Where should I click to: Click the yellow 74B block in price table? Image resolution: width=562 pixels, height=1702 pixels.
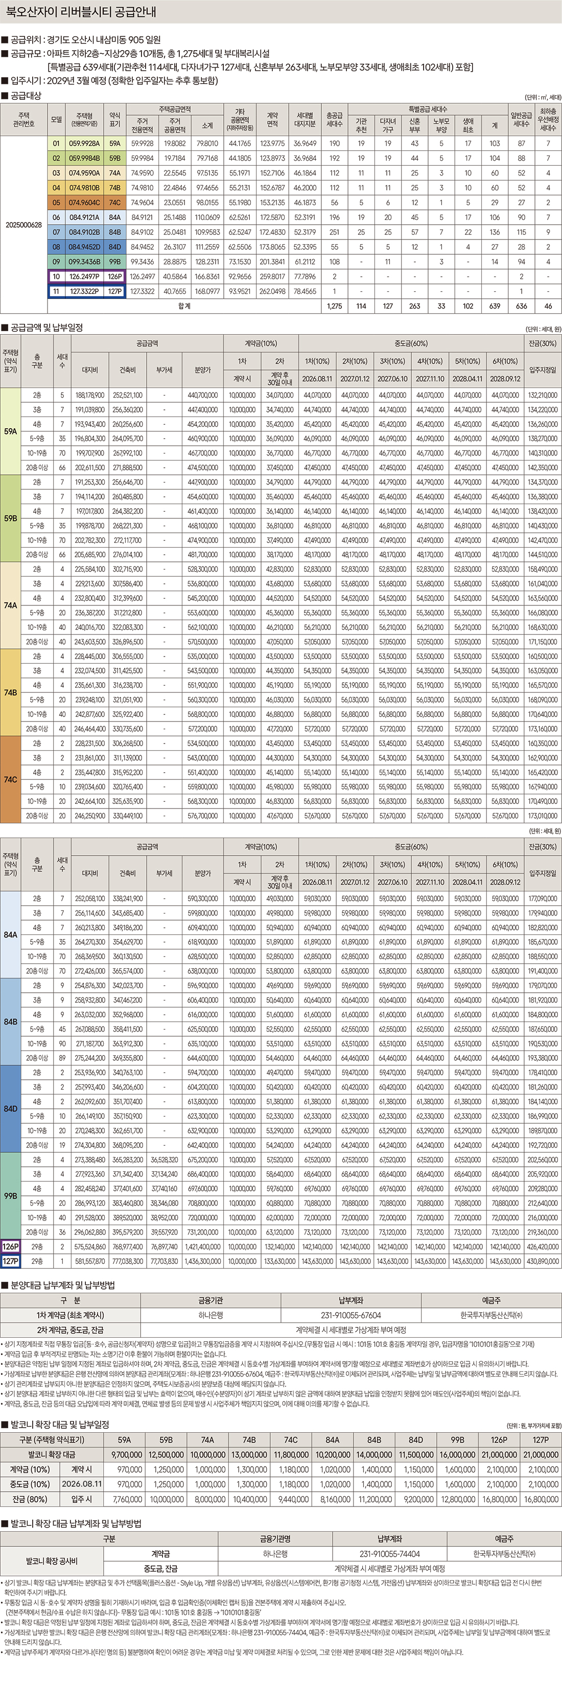coord(11,692)
